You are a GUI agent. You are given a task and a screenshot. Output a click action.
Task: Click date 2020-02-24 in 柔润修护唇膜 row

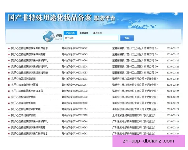[173, 115]
